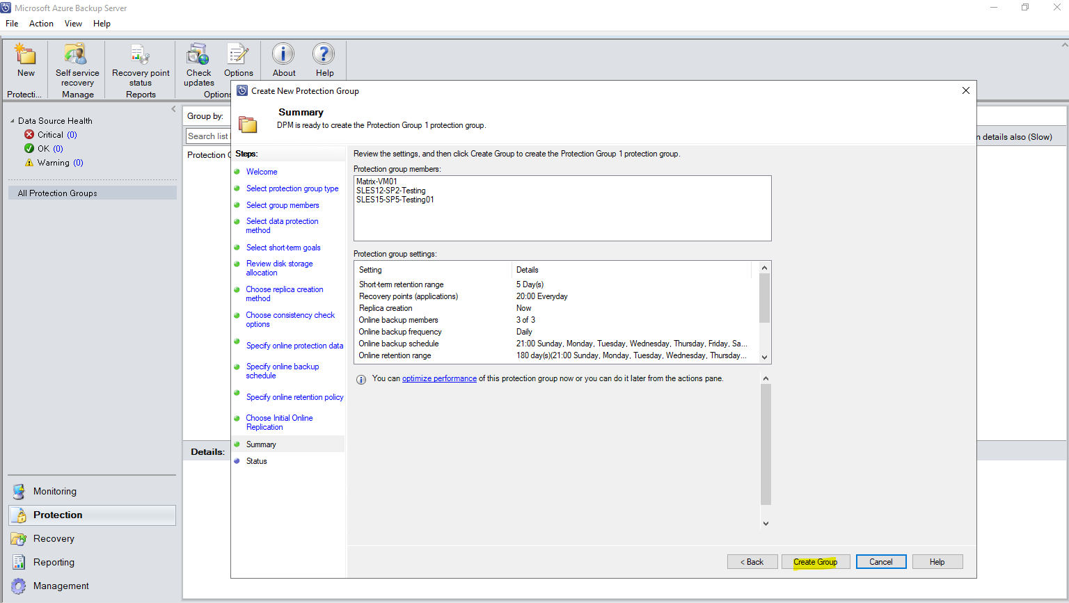1069x603 pixels.
Task: Open the Options toolbar icon
Action: point(238,54)
